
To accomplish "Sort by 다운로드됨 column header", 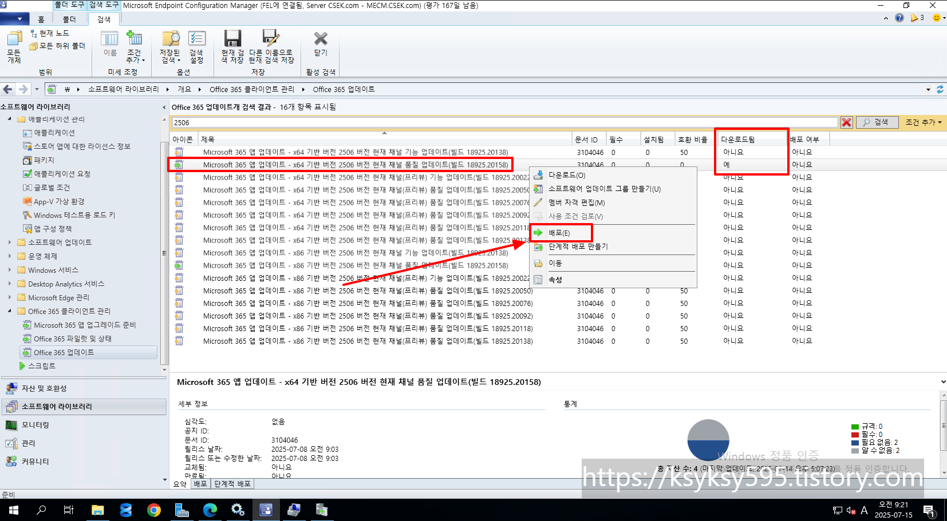I will tap(752, 140).
